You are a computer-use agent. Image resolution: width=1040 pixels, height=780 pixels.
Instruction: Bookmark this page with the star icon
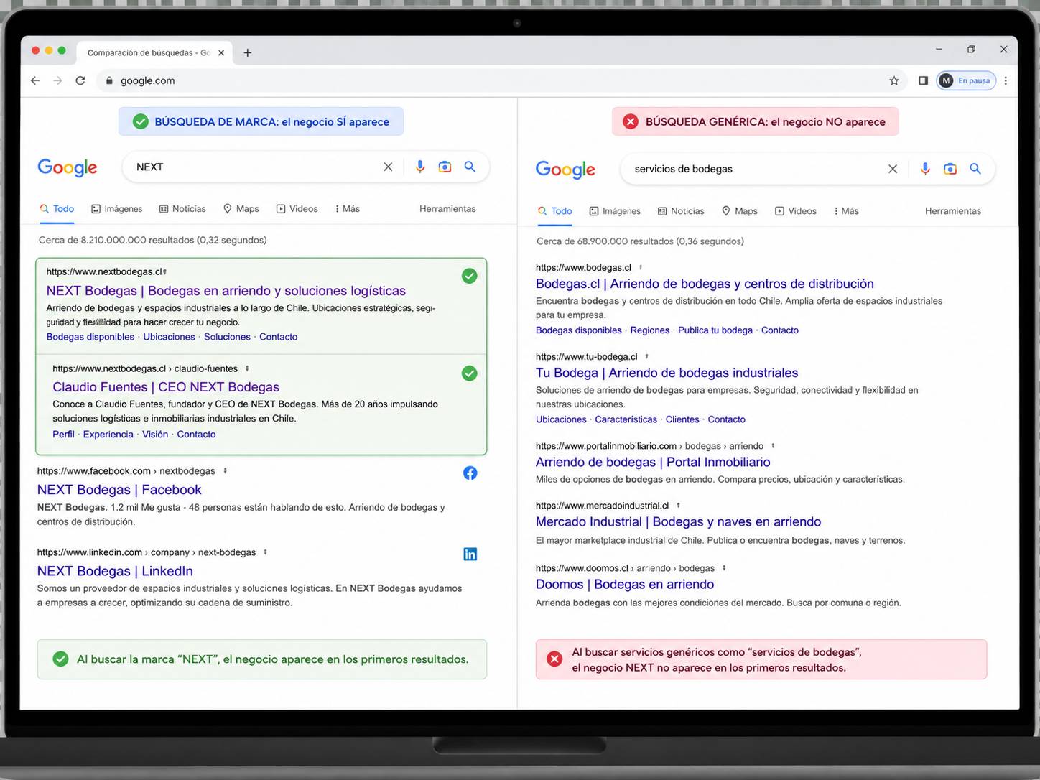(x=894, y=80)
